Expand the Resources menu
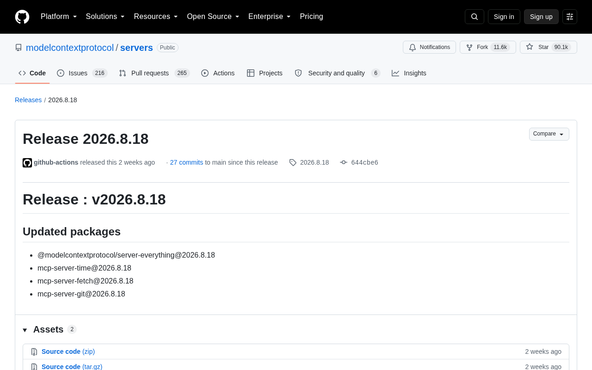This screenshot has width=592, height=370. (156, 17)
